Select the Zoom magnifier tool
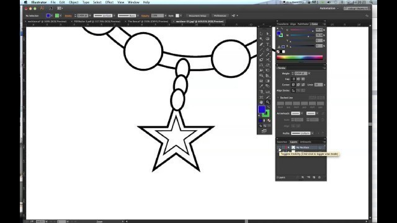 (x=267, y=102)
